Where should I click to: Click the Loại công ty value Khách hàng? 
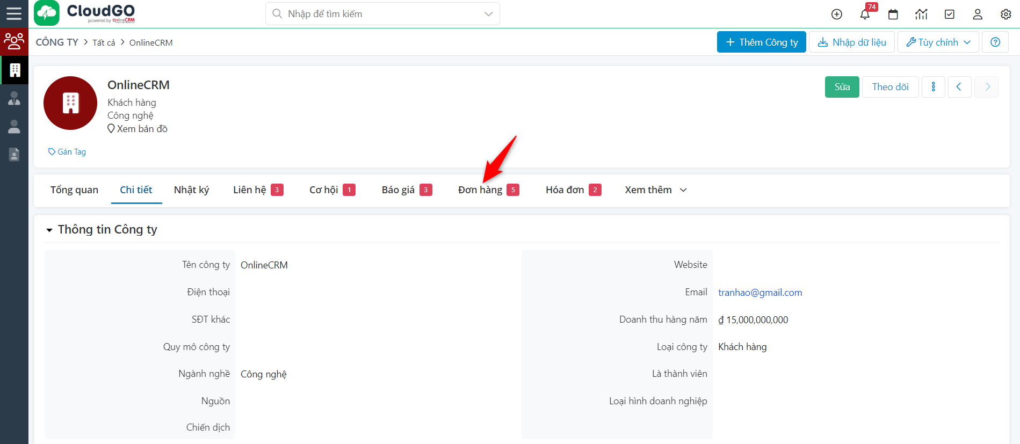coord(742,347)
